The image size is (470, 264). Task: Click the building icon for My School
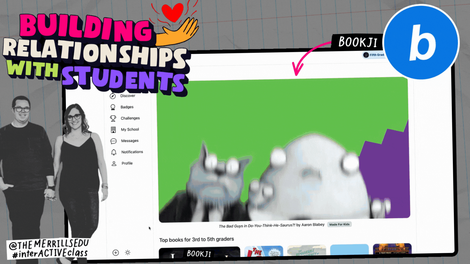pyautogui.click(x=113, y=130)
